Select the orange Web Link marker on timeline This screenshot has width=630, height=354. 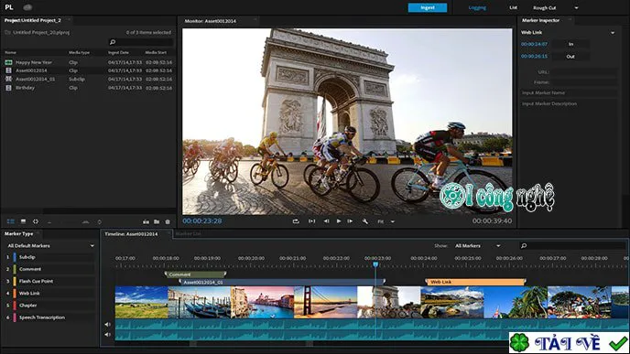click(475, 282)
